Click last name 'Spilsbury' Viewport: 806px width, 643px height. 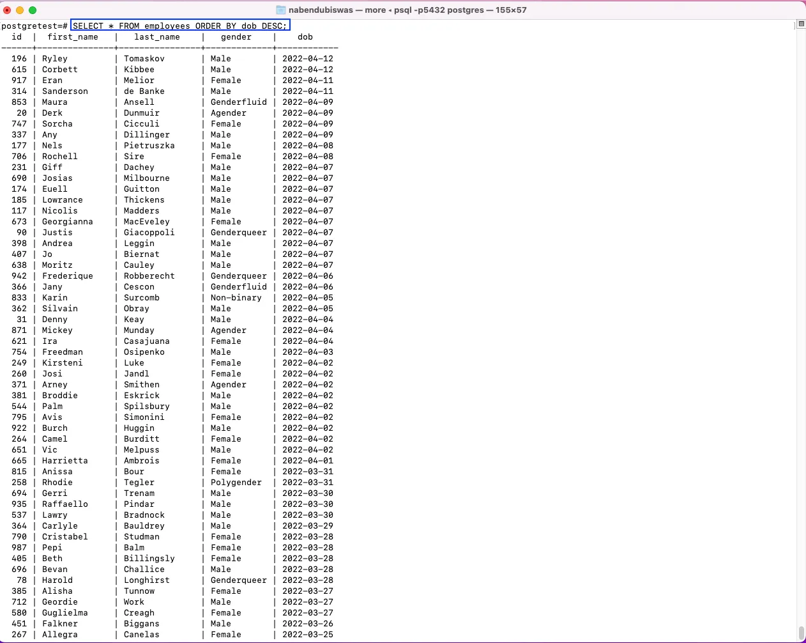[147, 407]
